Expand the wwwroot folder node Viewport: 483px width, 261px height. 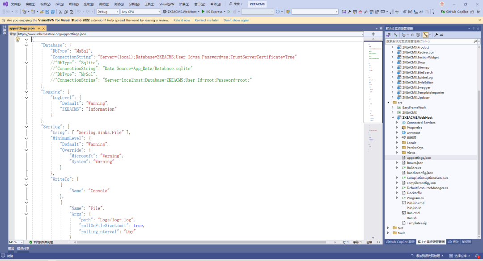point(397,133)
